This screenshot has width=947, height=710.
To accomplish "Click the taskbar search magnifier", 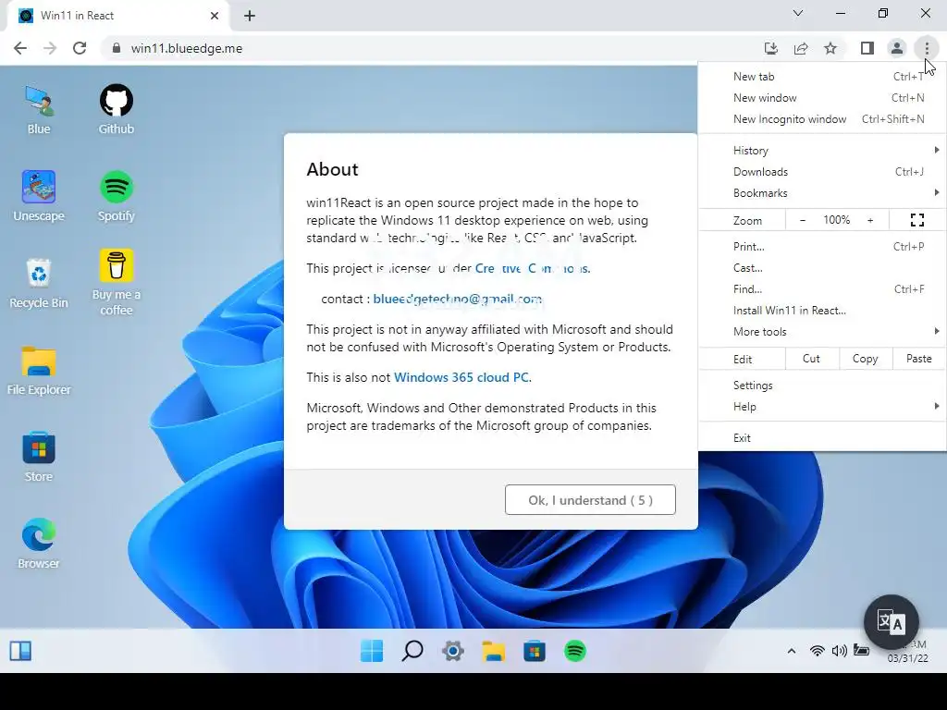I will [x=412, y=651].
